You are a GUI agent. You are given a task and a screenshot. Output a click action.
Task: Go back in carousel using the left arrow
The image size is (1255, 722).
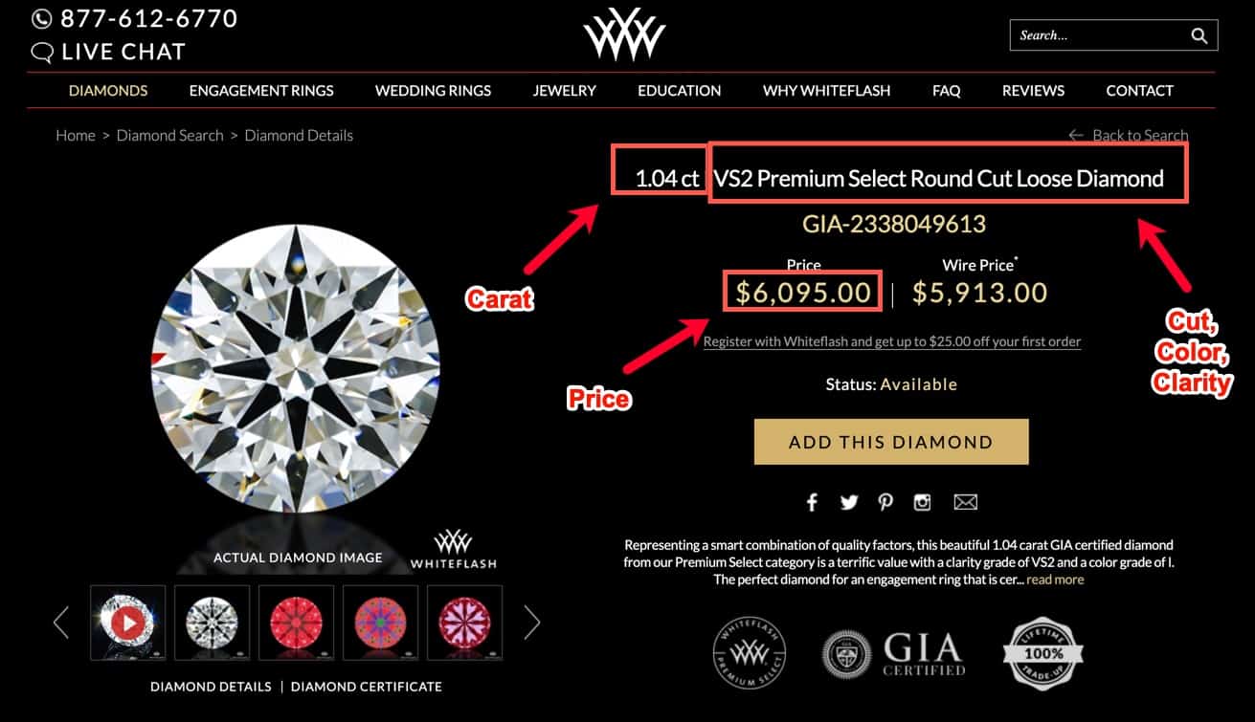[x=60, y=622]
